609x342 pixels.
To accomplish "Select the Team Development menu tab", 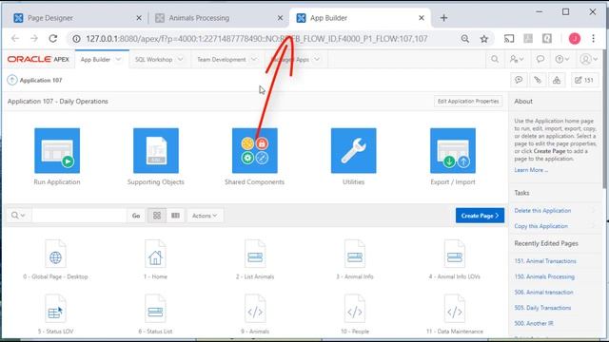I will (222, 59).
